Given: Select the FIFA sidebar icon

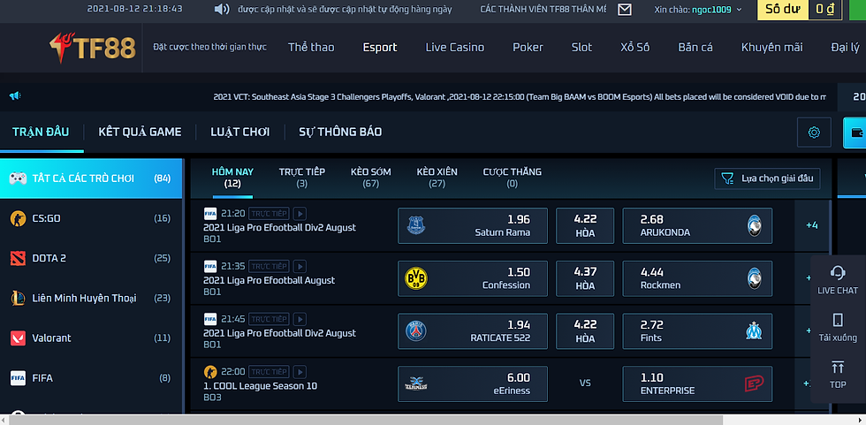Looking at the screenshot, I should (x=18, y=378).
